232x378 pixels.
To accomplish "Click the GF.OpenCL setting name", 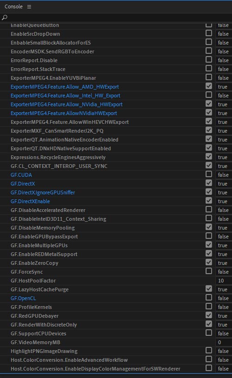I will tap(23, 298).
